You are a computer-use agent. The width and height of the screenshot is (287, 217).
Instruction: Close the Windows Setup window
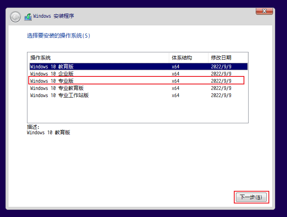click(x=264, y=11)
